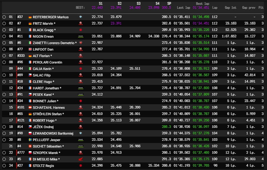Click the Yamaha logo in Fritz Marvin's row
This screenshot has width=267, height=170.
tap(80, 24)
